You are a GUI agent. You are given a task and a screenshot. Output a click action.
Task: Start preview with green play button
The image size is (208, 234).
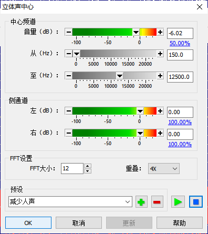[178, 202]
